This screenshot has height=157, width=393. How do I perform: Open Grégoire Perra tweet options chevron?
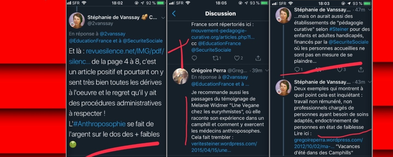(267, 70)
